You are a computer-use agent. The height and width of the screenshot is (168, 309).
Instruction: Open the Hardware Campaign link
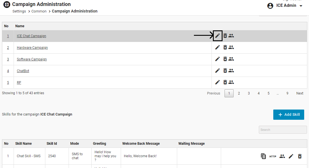[x=32, y=48]
